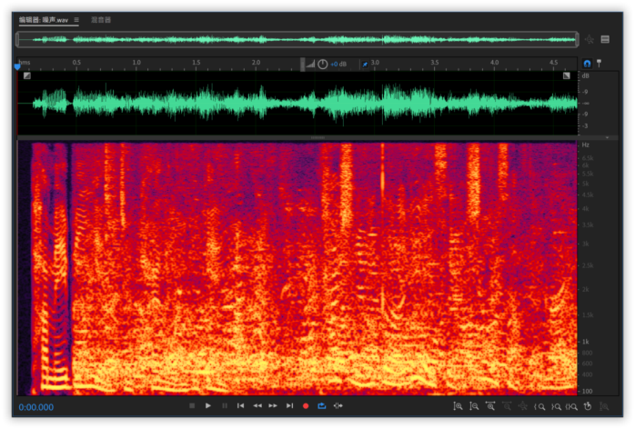
Task: Click the zoom reset hand icon
Action: [x=588, y=406]
